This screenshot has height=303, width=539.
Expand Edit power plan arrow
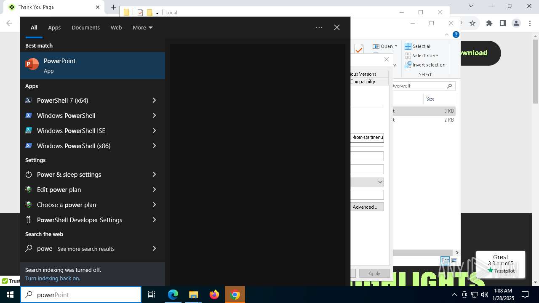(154, 189)
